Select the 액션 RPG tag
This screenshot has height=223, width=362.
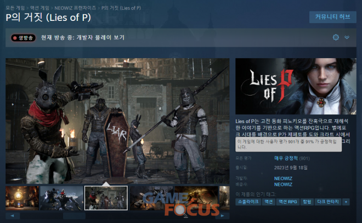coord(287,202)
